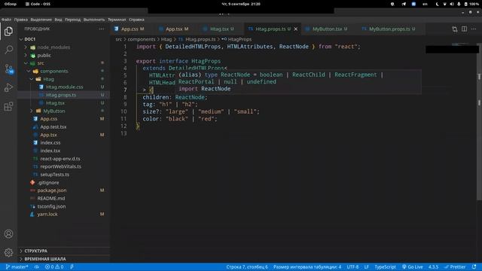Collapse the components folder
482x271 pixels.
[x=54, y=71]
